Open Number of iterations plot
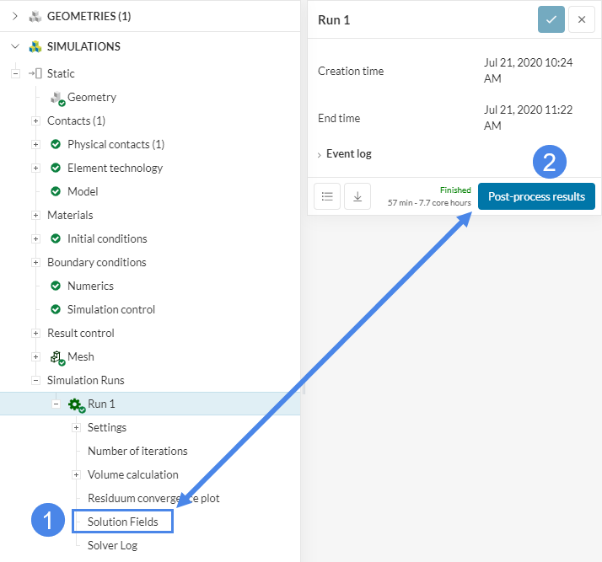 point(137,451)
